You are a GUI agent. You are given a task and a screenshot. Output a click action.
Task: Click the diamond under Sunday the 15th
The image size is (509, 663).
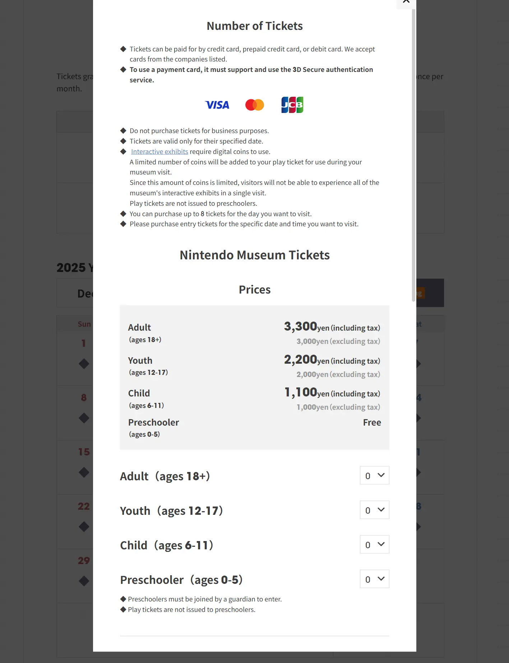84,472
